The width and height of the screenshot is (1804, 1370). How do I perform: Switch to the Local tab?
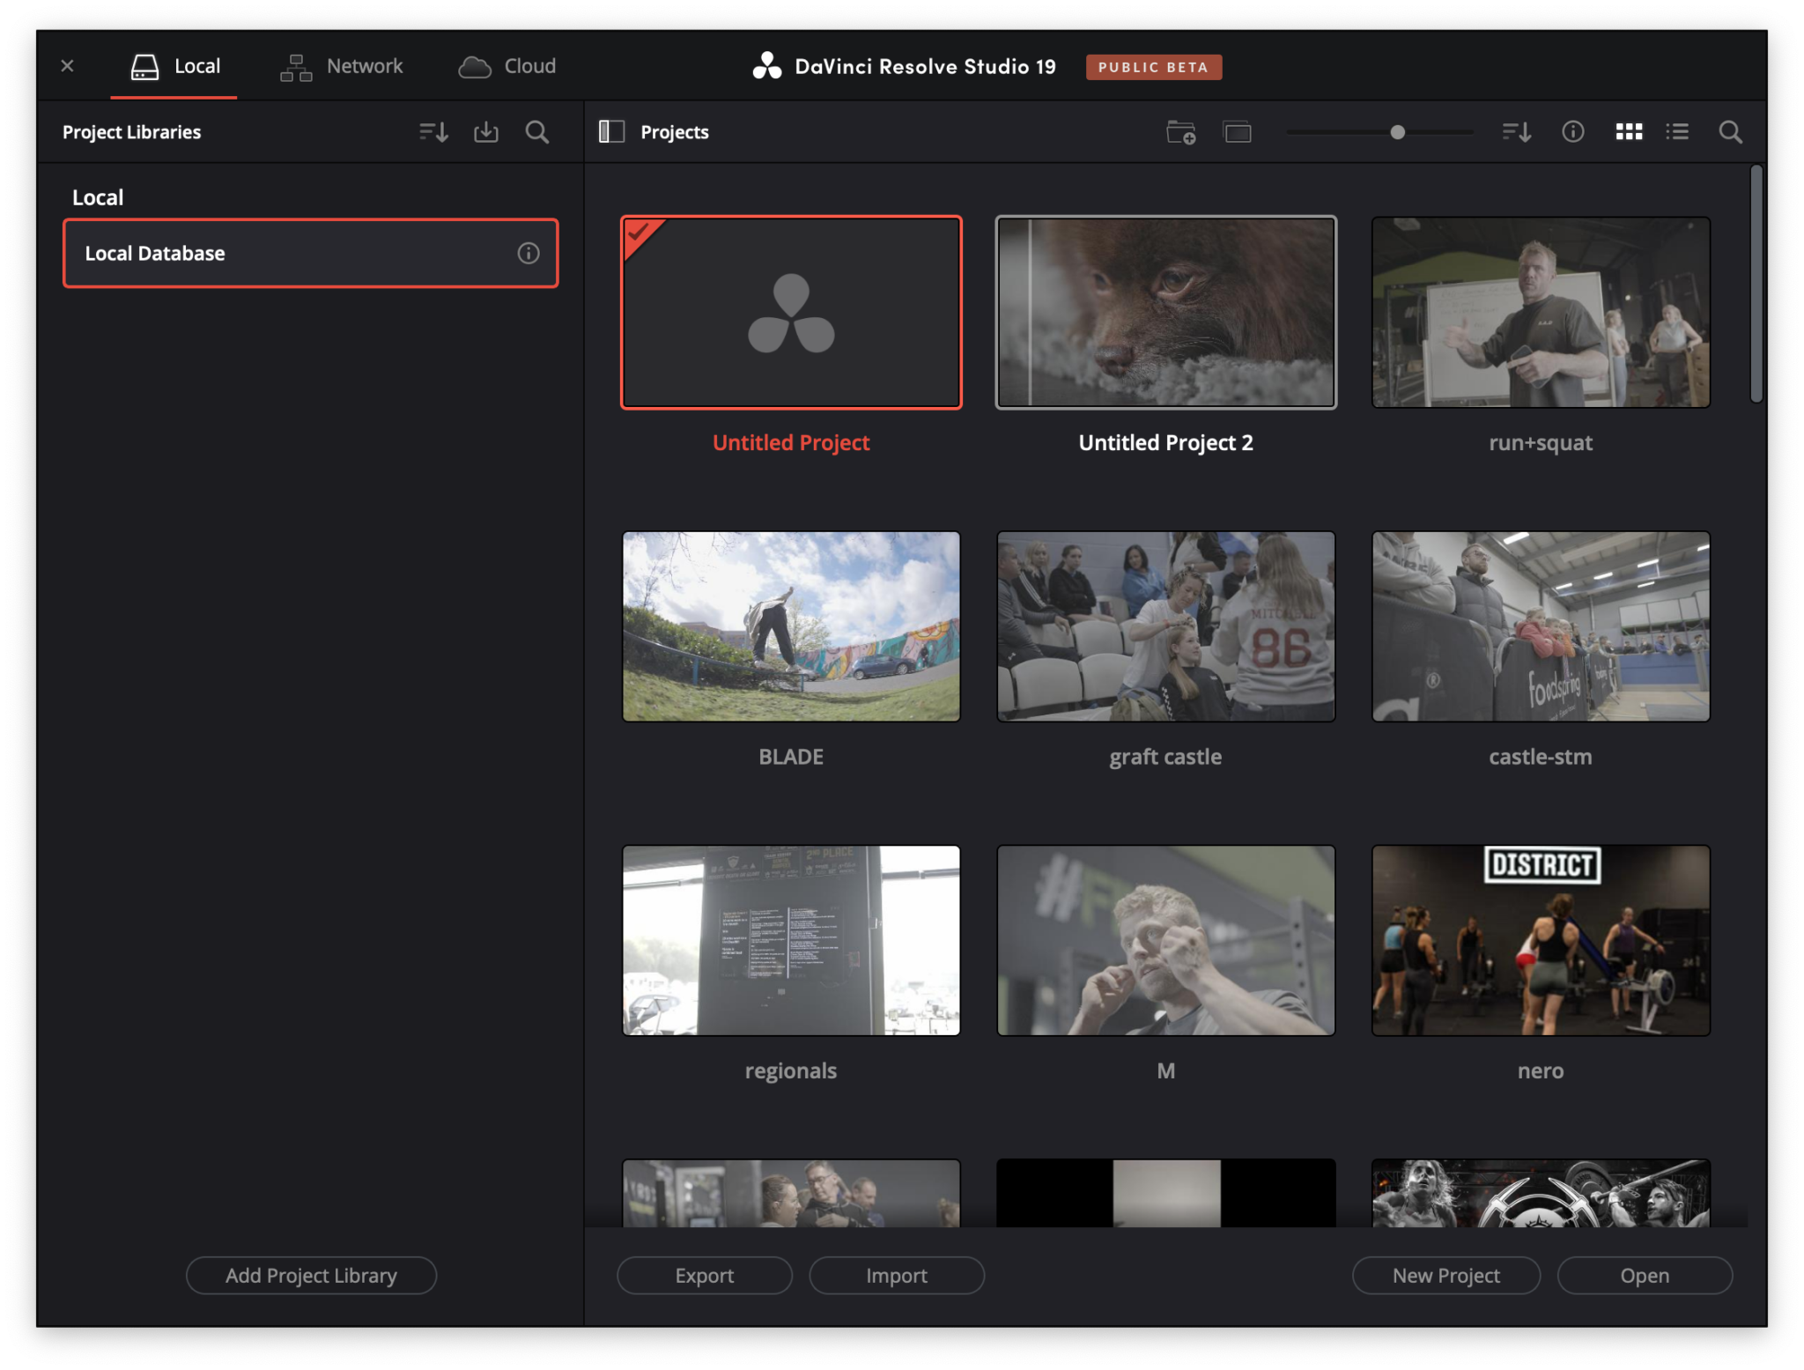[174, 66]
